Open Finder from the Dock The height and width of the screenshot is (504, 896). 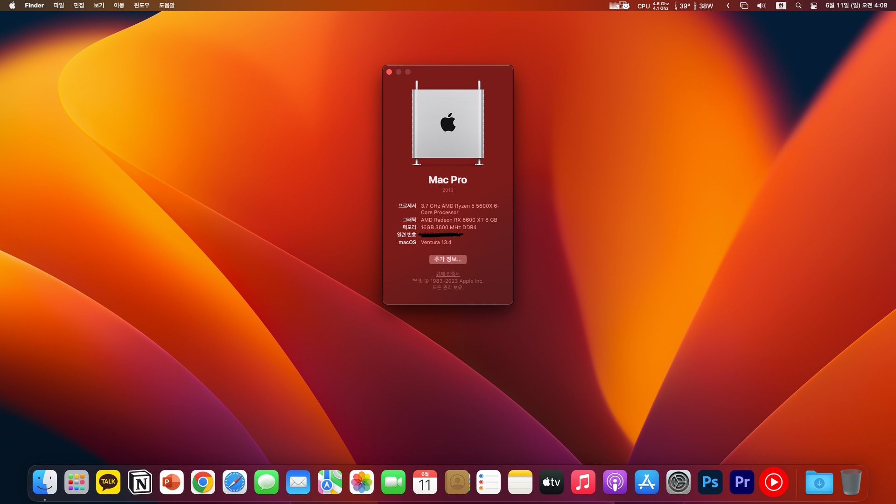(x=45, y=482)
